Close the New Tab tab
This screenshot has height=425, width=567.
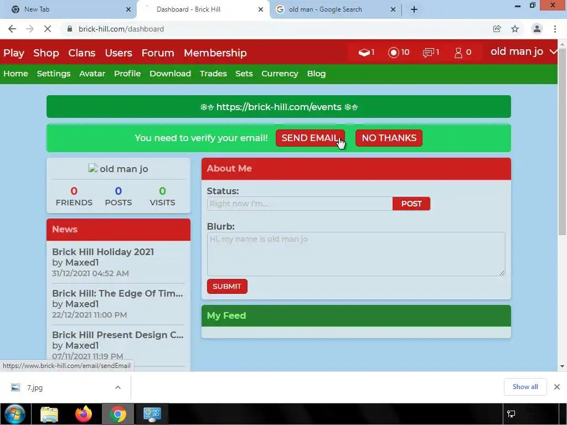128,9
